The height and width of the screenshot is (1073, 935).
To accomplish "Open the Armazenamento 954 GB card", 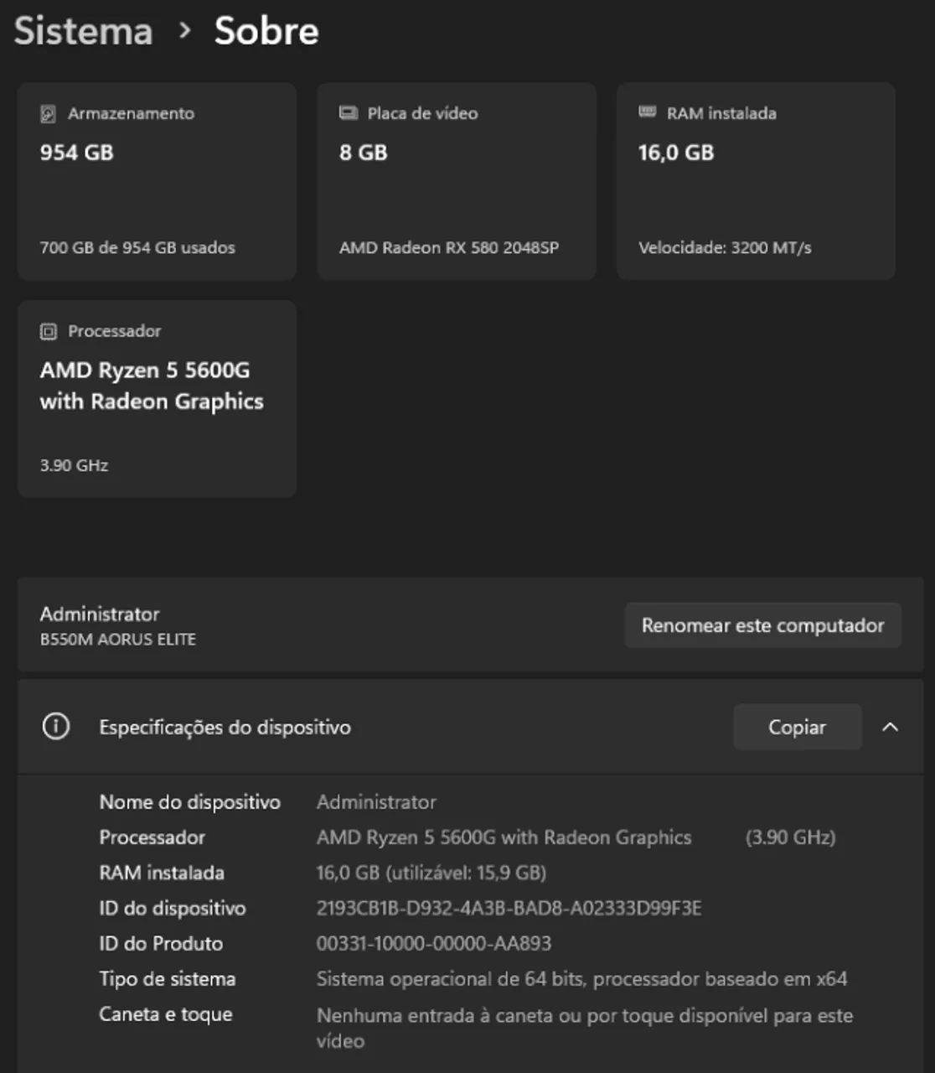I will pos(157,181).
